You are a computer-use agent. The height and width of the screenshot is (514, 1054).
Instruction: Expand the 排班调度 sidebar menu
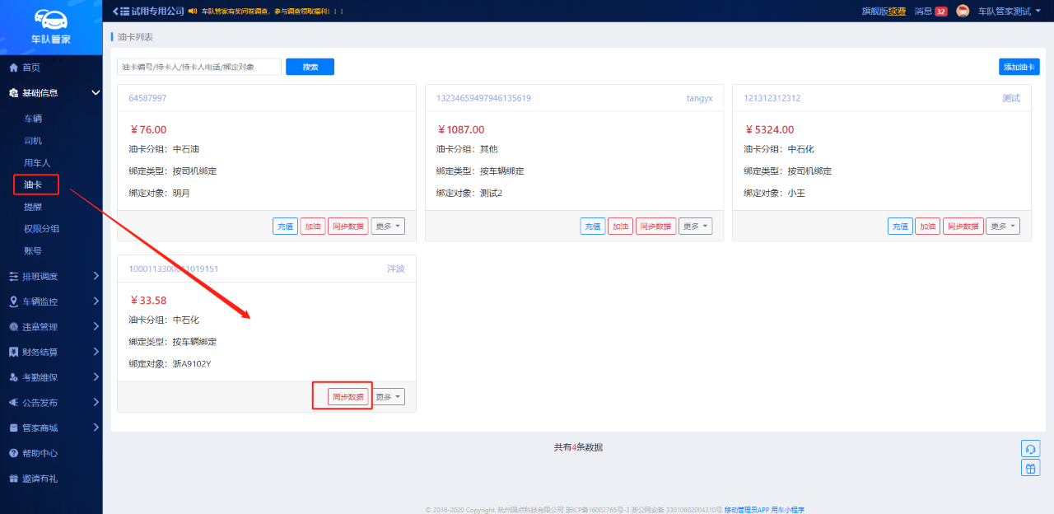coord(51,276)
